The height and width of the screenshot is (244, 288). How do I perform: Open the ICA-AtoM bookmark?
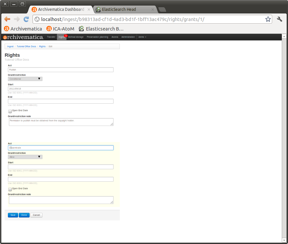click(x=61, y=29)
